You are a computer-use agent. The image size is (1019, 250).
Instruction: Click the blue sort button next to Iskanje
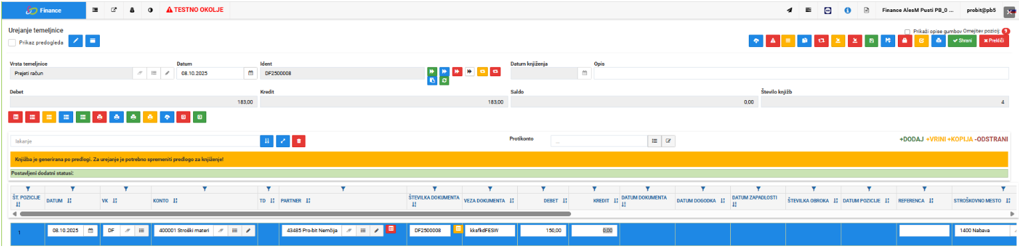[267, 141]
